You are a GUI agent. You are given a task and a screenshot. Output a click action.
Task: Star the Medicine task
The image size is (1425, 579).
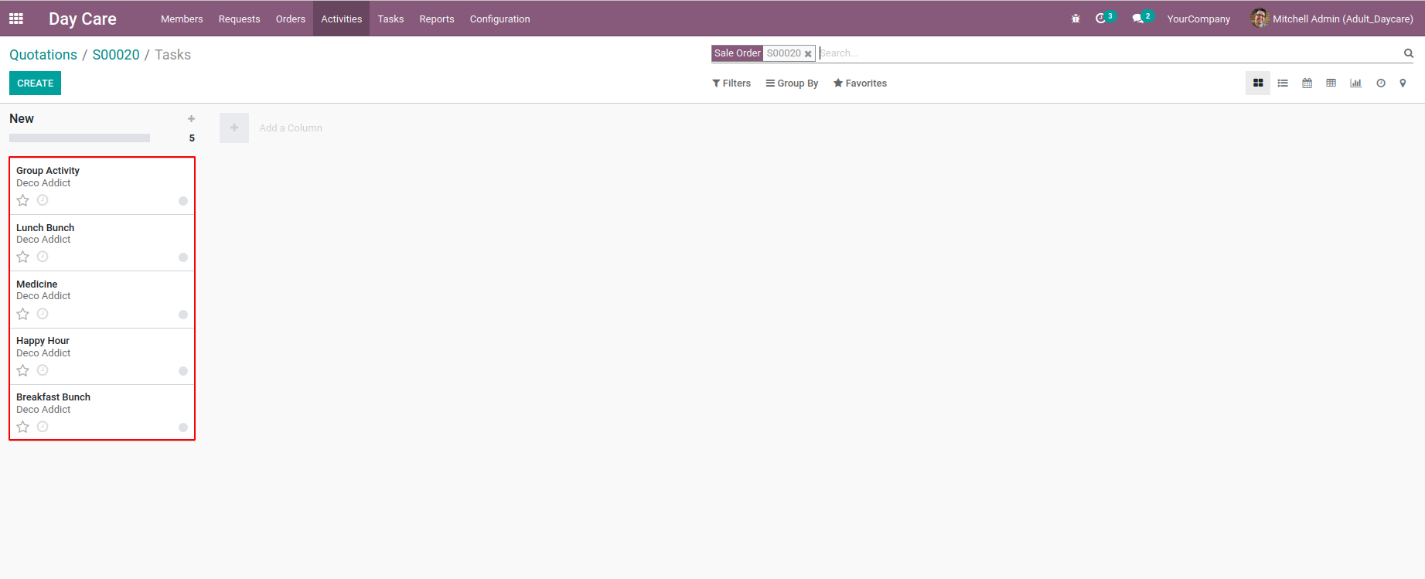(x=23, y=314)
